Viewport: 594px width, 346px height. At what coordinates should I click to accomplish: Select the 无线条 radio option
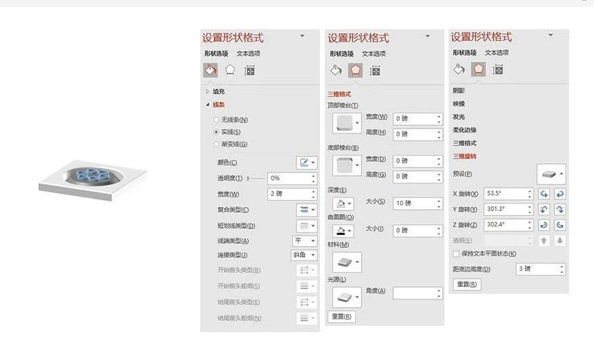(x=216, y=120)
